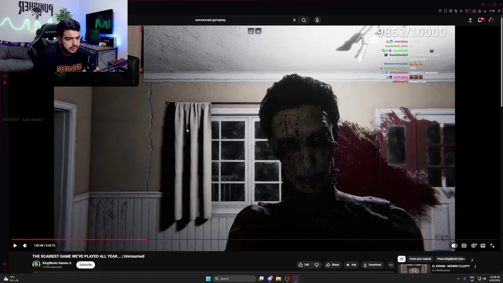Open the Windows Start menu

[x=208, y=279]
